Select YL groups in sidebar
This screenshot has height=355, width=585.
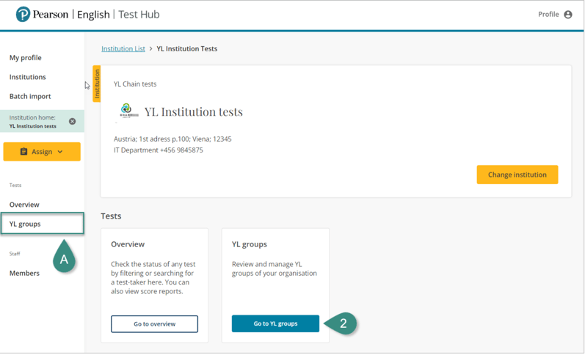click(x=25, y=224)
